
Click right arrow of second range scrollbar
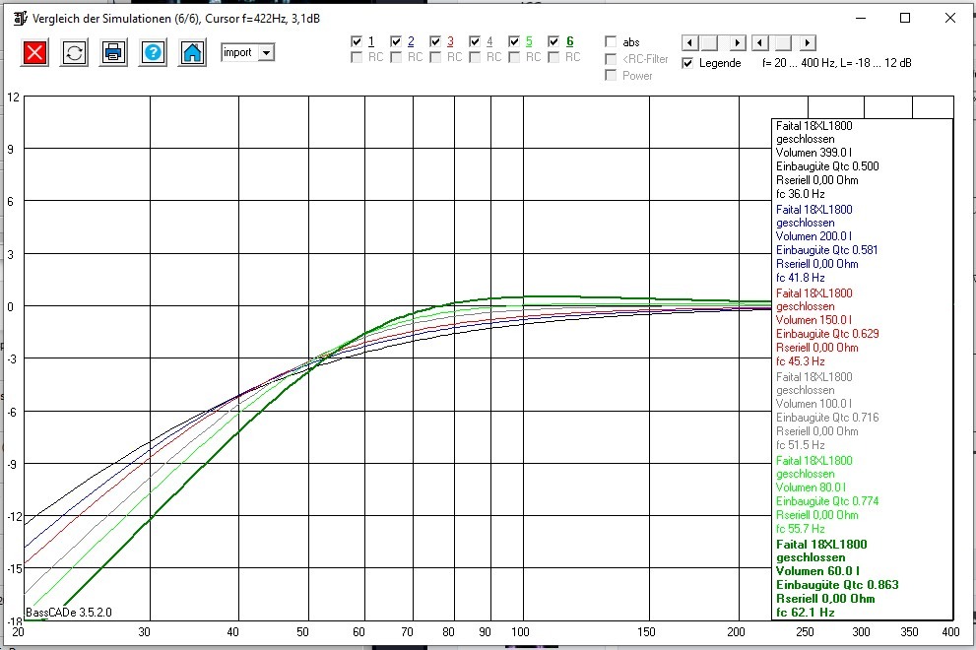[x=808, y=43]
